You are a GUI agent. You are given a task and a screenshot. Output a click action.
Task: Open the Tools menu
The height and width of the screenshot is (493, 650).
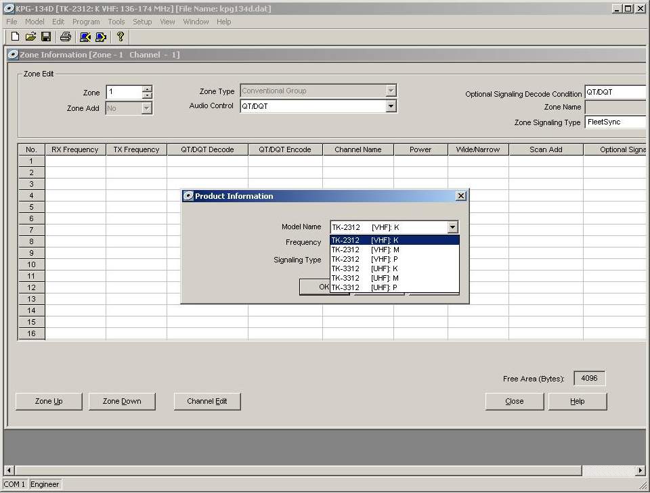coord(116,22)
